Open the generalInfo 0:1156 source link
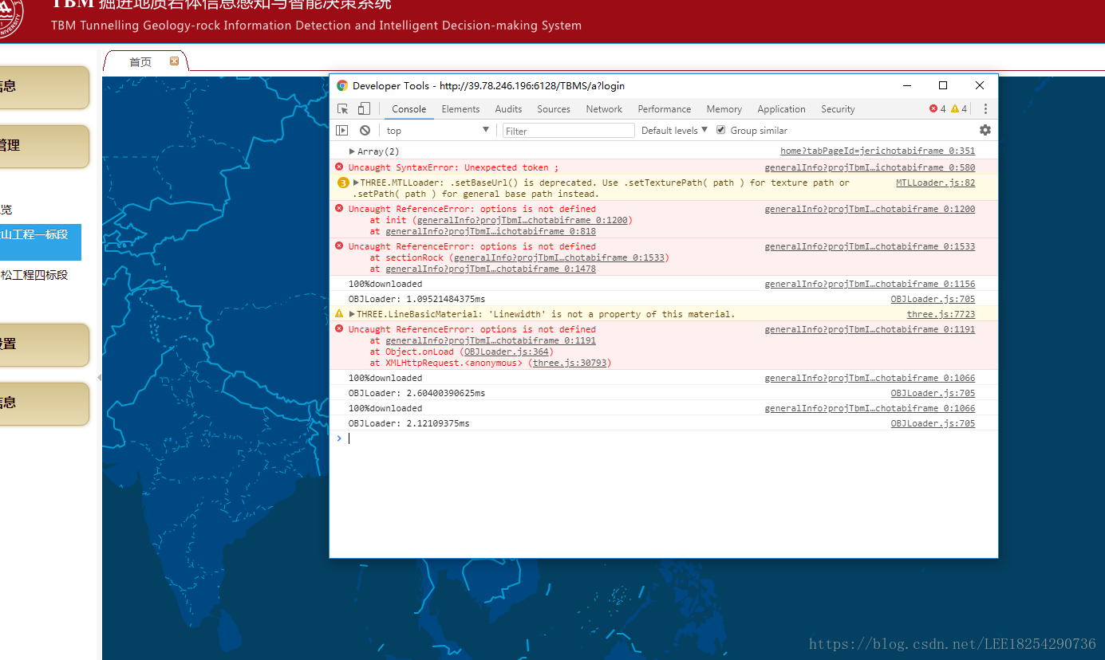This screenshot has width=1105, height=660. (870, 284)
